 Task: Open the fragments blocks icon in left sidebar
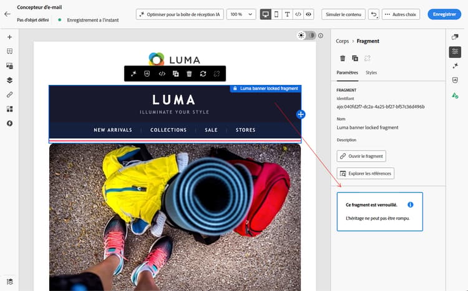pos(9,109)
